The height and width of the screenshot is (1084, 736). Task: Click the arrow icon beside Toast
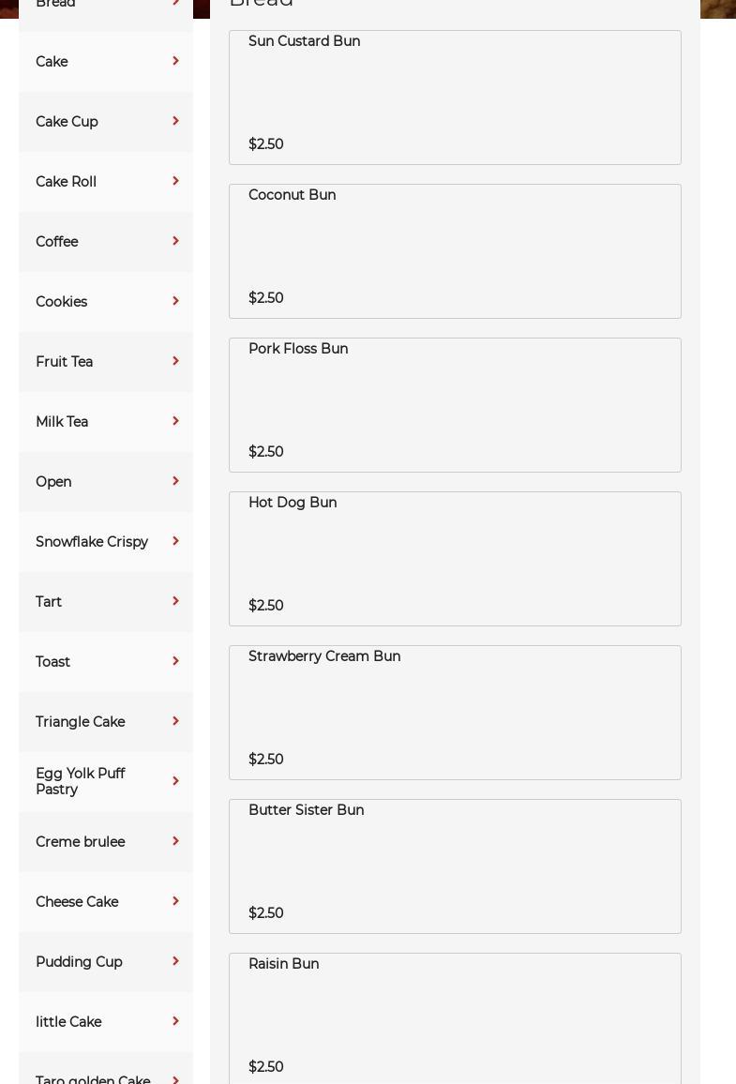pyautogui.click(x=175, y=661)
